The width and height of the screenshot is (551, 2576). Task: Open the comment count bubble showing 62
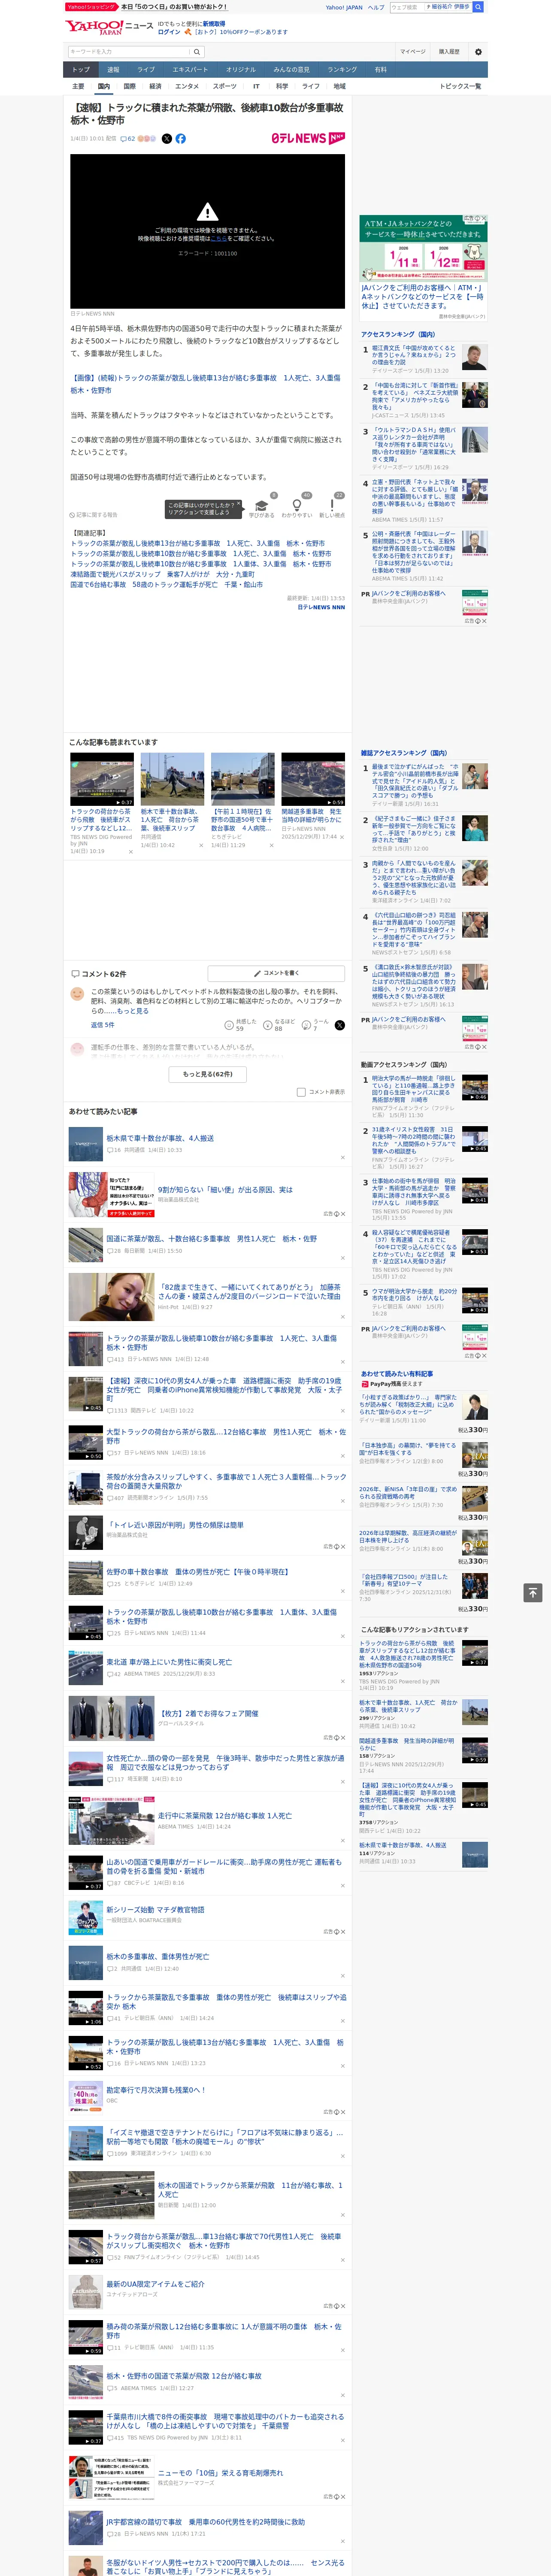128,139
